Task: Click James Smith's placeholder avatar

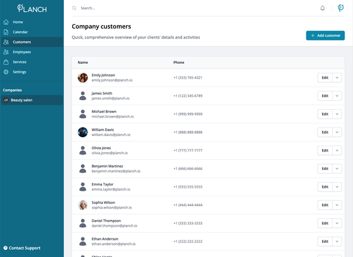Action: point(83,96)
